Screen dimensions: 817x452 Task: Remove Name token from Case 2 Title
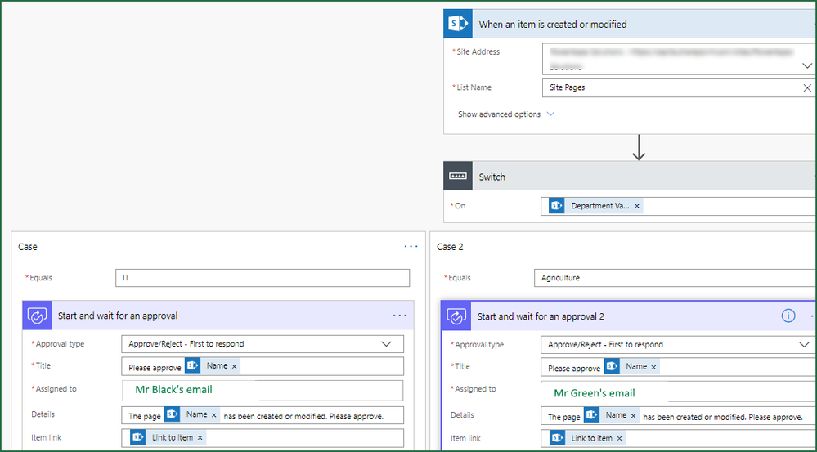[653, 367]
